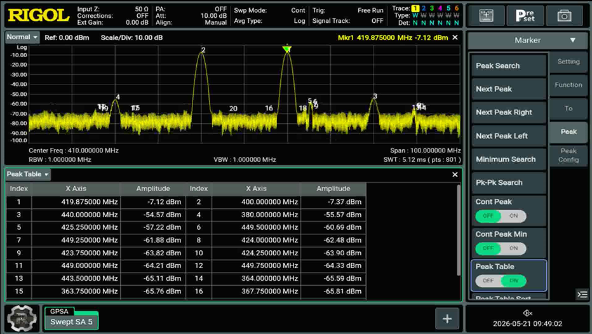
Task: Close the Peak Table panel
Action: coord(455,175)
